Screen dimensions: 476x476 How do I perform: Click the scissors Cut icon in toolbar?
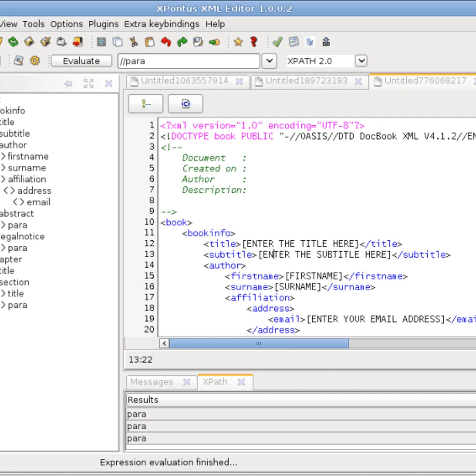coord(134,42)
